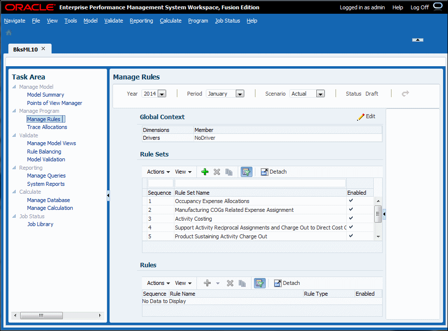Collapse the right-side panel splitter arrow

point(384,214)
